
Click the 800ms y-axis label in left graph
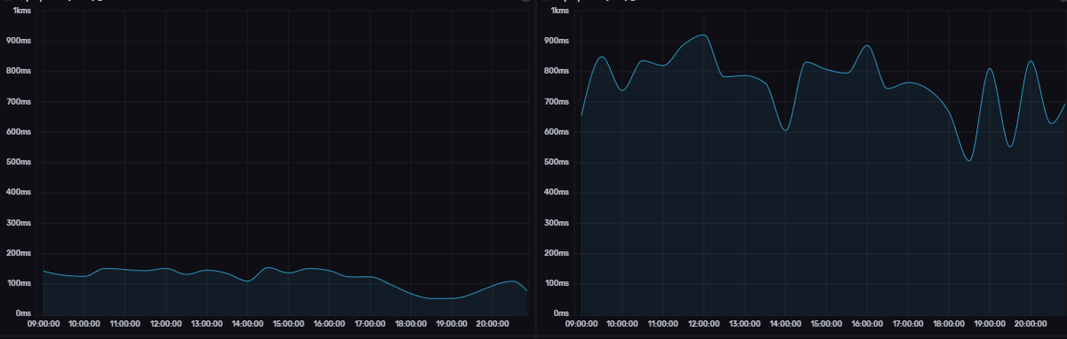19,71
